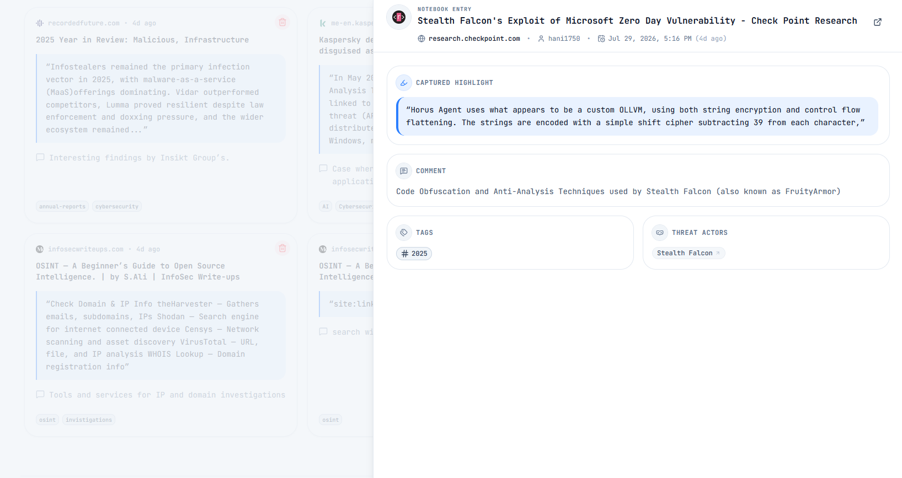The height and width of the screenshot is (478, 902).
Task: Click the user icon next to hani1750
Action: point(541,39)
